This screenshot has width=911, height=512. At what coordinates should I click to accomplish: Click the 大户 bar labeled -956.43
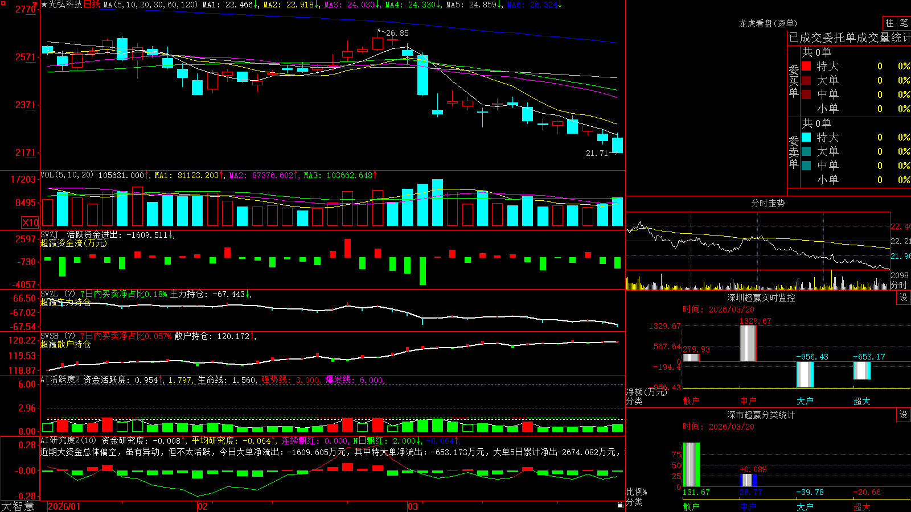pyautogui.click(x=805, y=374)
